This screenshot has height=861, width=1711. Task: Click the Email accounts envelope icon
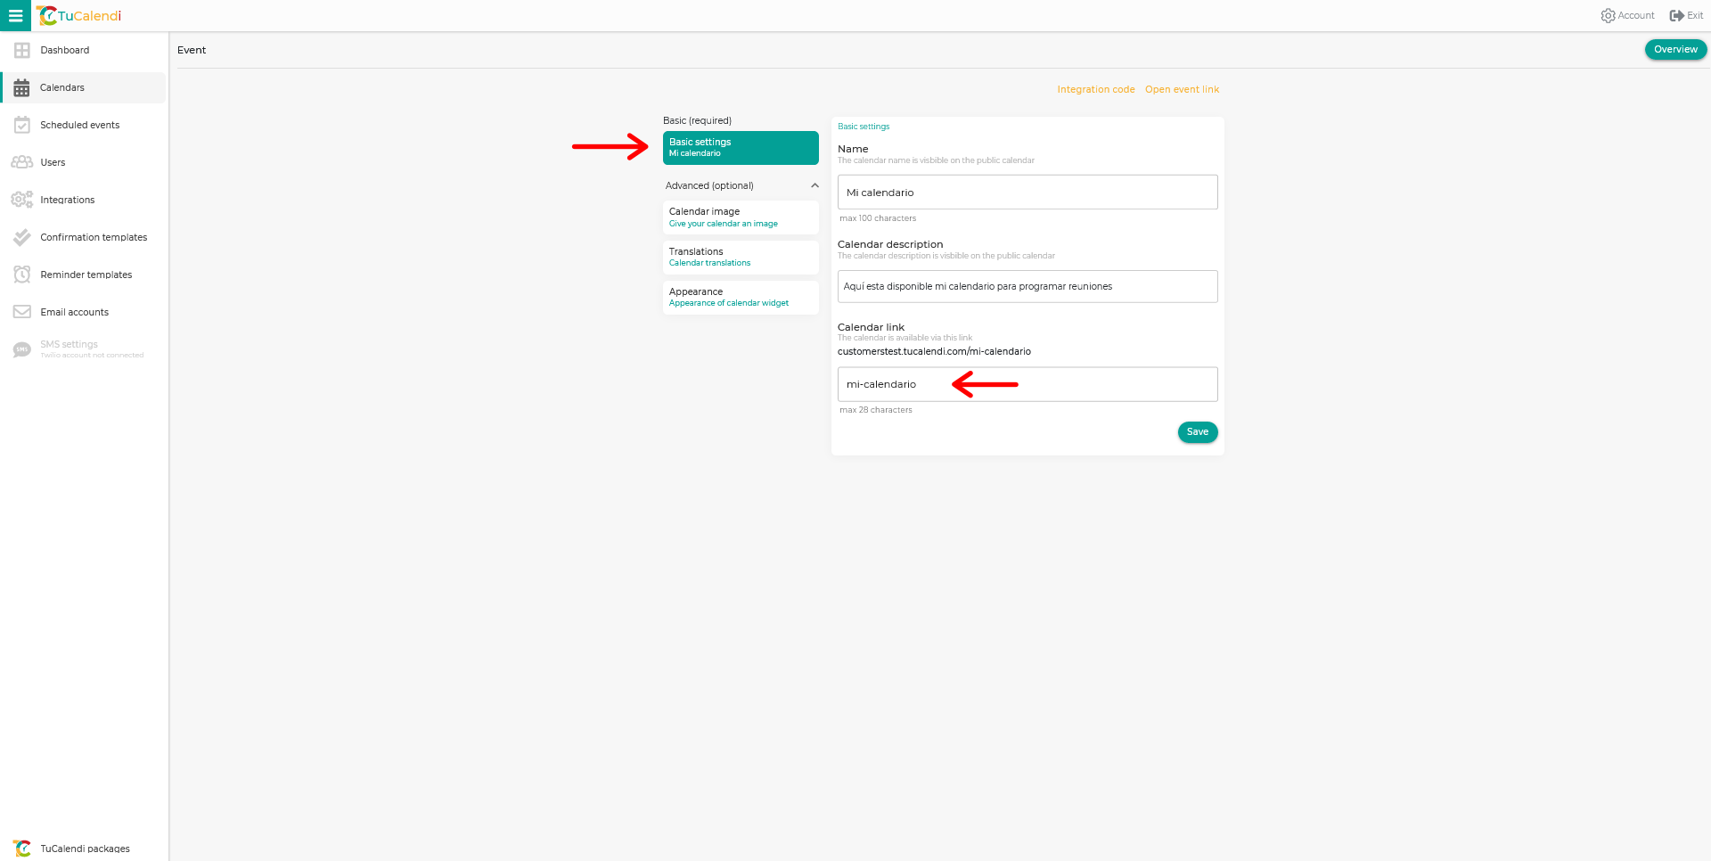22,312
